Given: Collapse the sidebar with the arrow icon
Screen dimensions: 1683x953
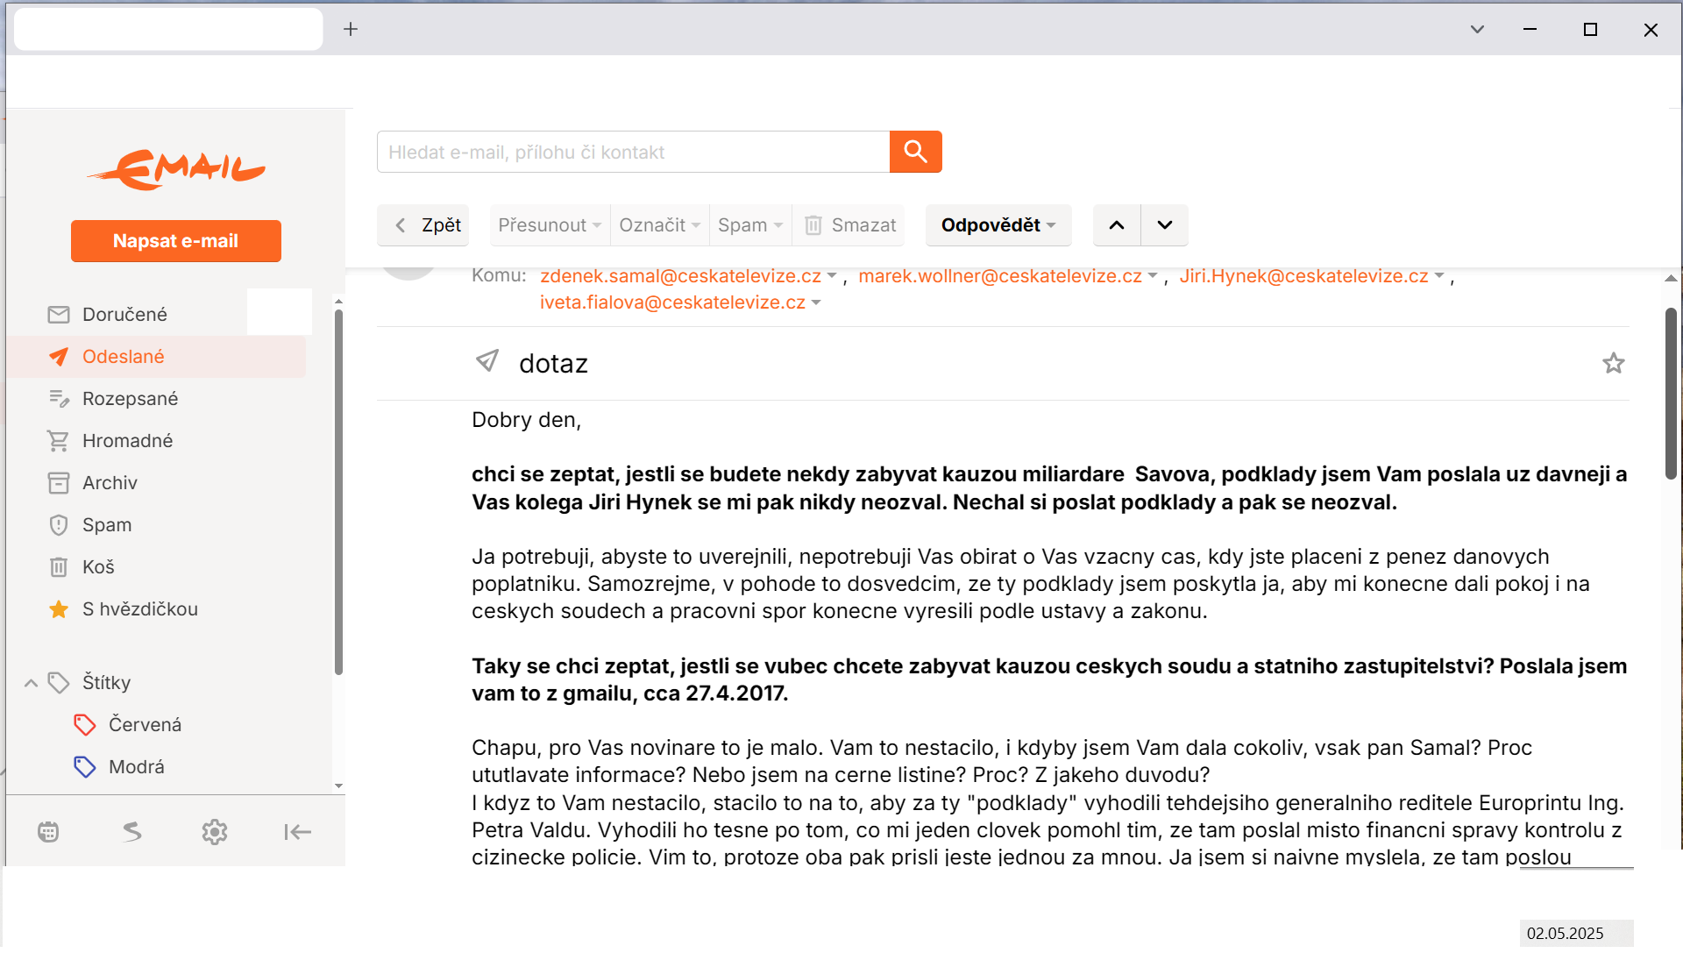Looking at the screenshot, I should (x=298, y=831).
